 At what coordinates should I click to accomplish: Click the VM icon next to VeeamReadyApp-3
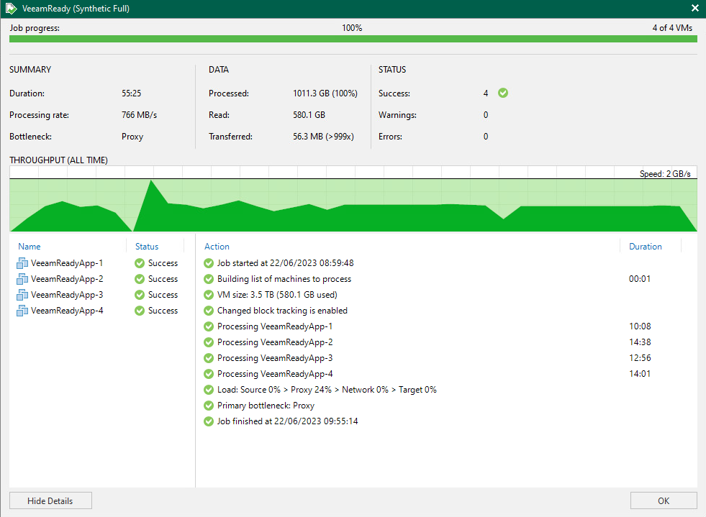pyautogui.click(x=22, y=295)
